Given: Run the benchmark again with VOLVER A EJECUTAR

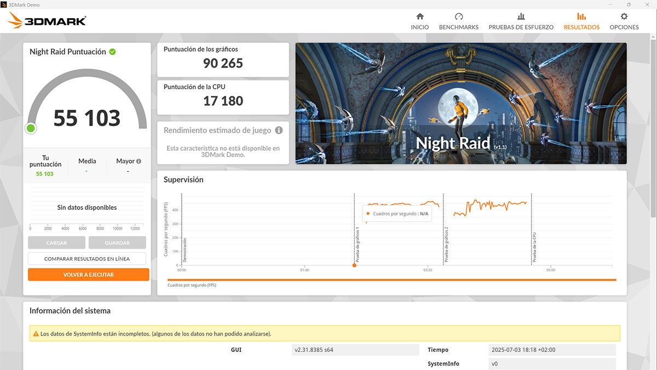Looking at the screenshot, I should tap(88, 275).
